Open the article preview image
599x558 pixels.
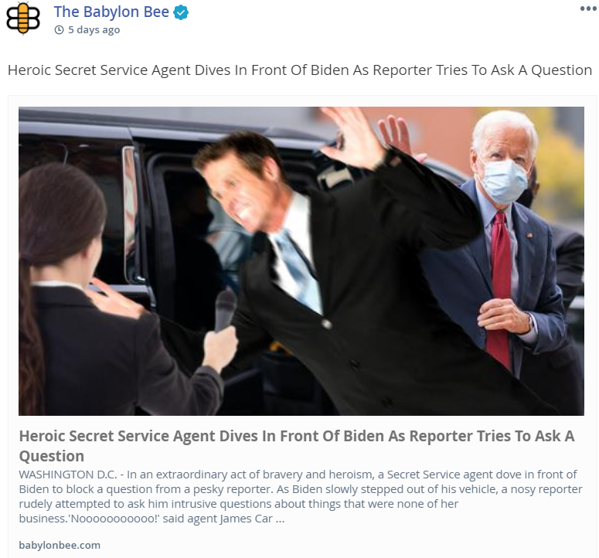tap(301, 261)
